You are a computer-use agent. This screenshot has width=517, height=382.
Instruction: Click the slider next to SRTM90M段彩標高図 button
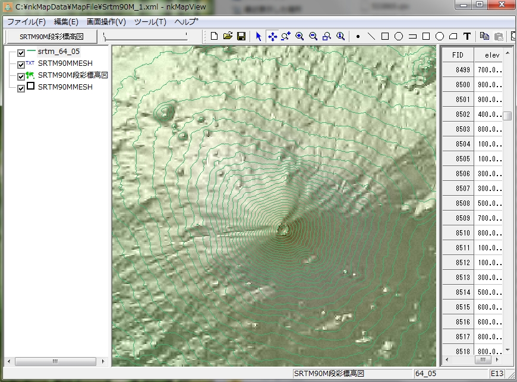point(146,37)
